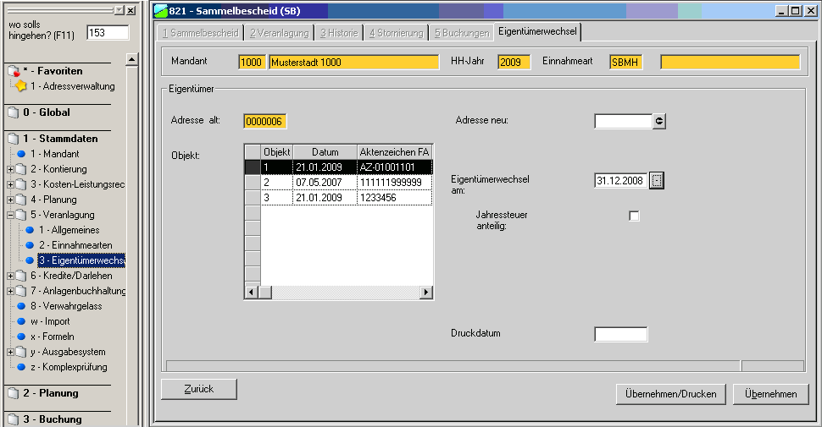Collapse the 5 - Veranlagung tree node
This screenshot has height=427, width=822.
point(10,215)
